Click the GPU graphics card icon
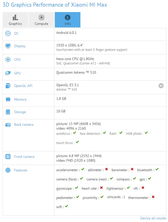 pos(8,73)
